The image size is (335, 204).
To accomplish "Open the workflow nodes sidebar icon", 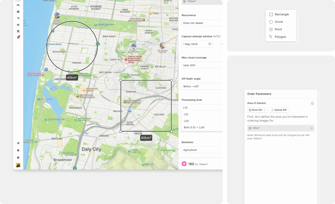I will [18, 18].
